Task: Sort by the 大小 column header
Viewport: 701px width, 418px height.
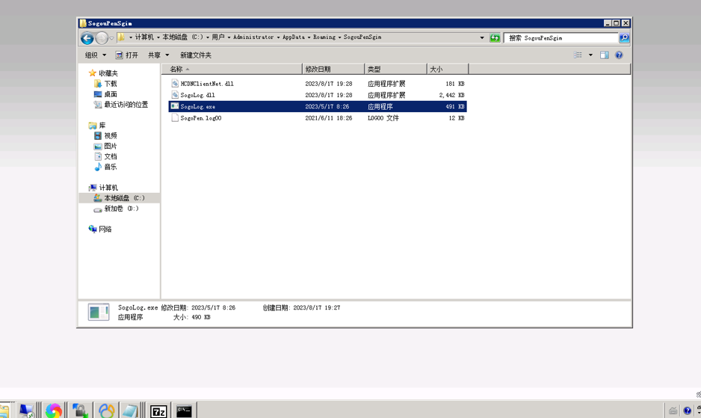Action: coord(448,69)
